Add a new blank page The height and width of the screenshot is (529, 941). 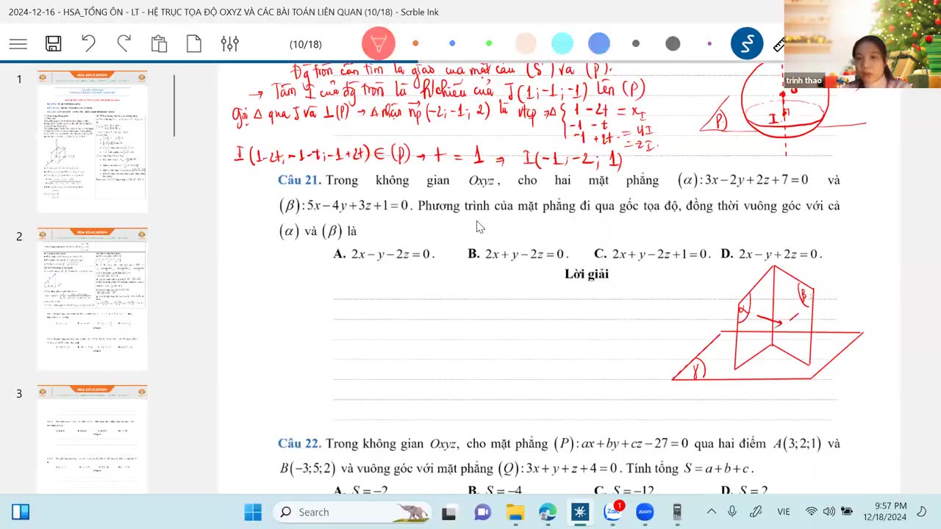click(194, 44)
